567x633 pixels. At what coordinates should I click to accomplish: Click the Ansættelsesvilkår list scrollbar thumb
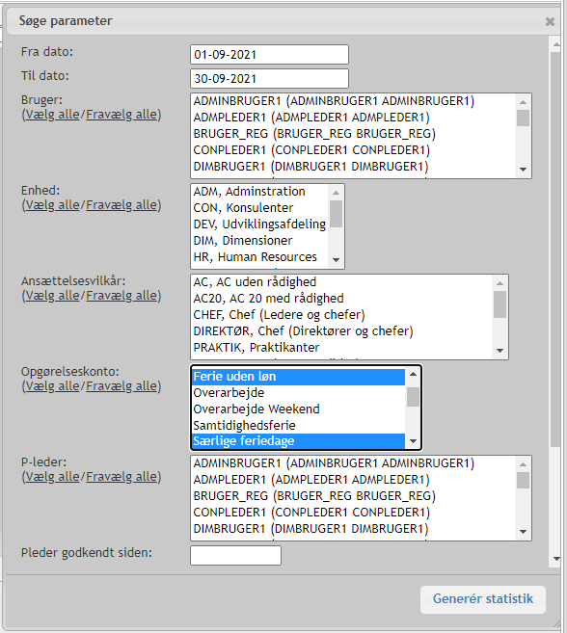coord(499,304)
